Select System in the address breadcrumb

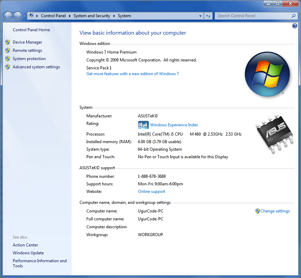pos(125,16)
